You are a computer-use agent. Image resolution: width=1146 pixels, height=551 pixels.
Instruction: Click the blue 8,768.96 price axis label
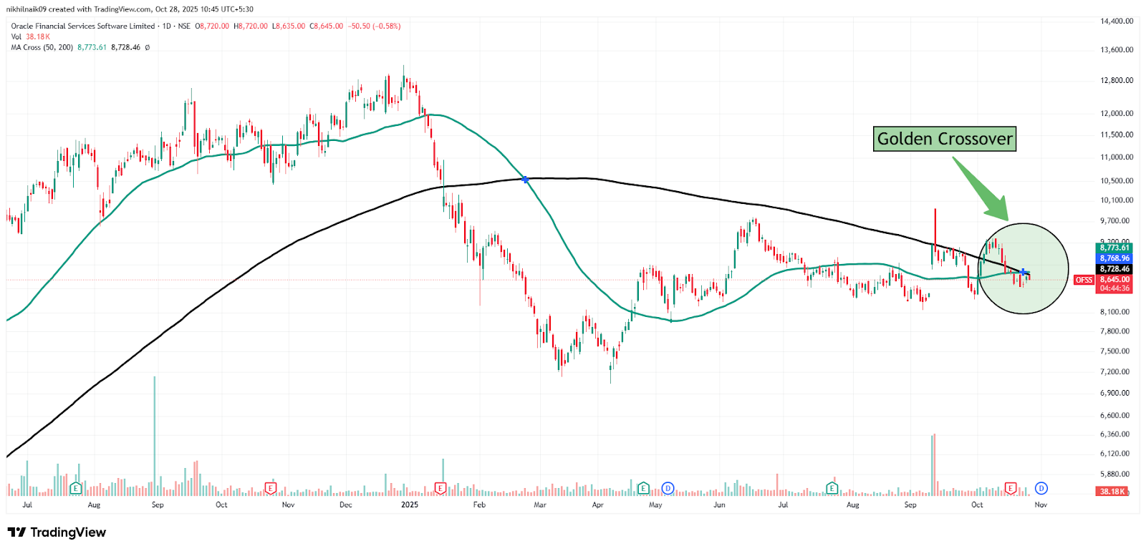pos(1114,258)
